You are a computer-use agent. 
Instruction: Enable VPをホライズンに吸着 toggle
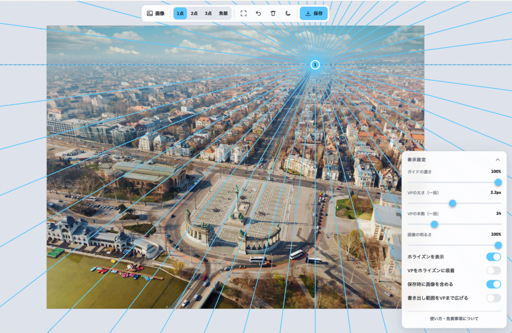click(494, 270)
